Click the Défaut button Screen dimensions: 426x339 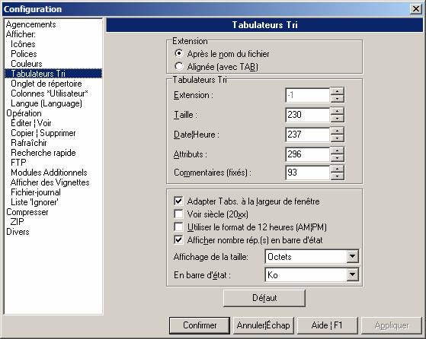point(264,298)
